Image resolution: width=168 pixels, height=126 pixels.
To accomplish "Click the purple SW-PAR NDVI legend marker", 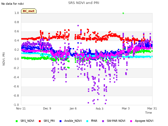I will tap(103, 121).
